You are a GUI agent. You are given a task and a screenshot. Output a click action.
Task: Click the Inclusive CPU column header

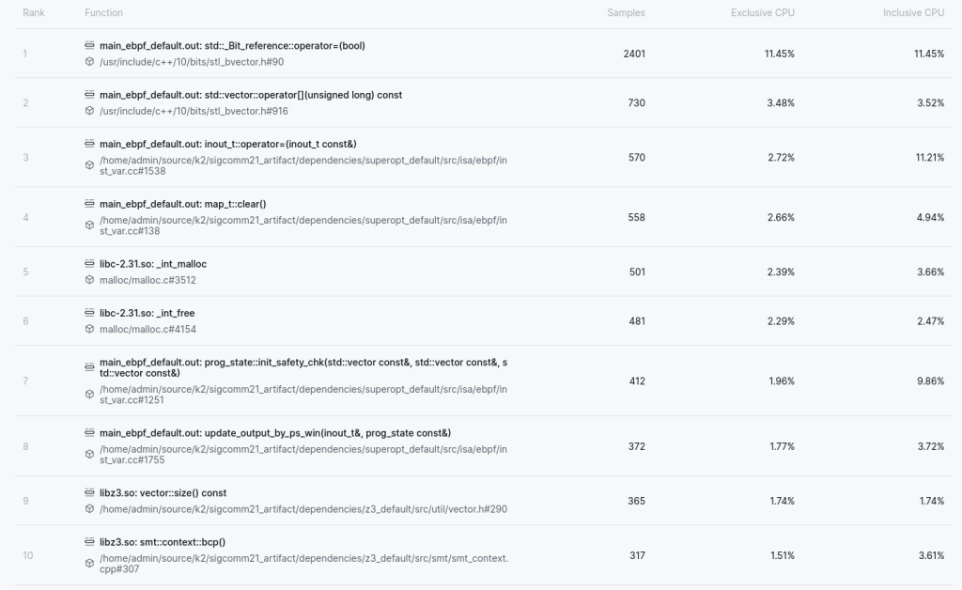(x=913, y=13)
